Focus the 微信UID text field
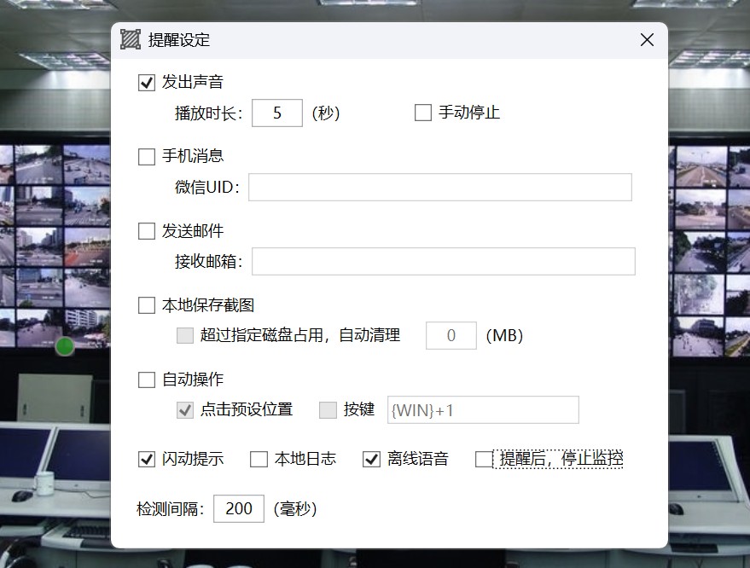The image size is (750, 568). click(439, 187)
